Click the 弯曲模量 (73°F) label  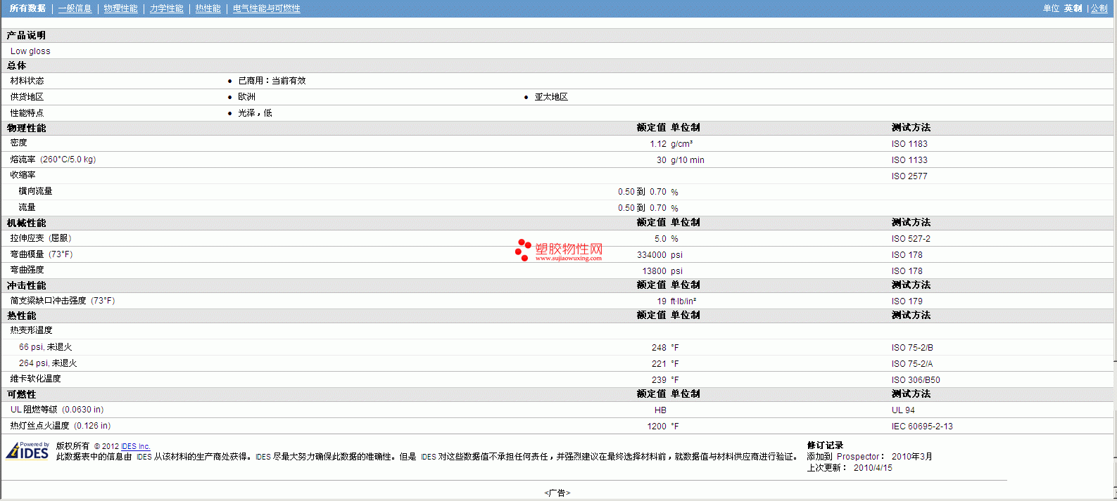(42, 254)
